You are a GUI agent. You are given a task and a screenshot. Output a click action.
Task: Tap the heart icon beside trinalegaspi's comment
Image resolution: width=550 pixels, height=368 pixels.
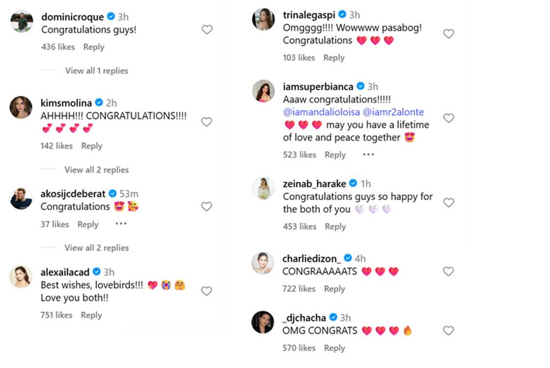click(x=448, y=33)
